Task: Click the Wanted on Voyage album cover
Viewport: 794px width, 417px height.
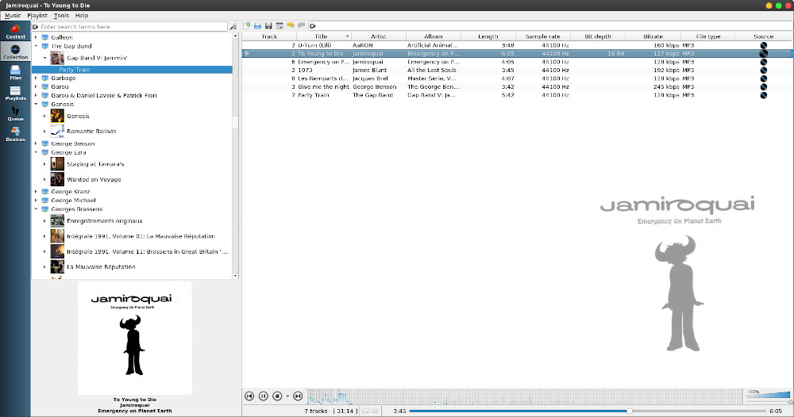Action: pos(57,179)
